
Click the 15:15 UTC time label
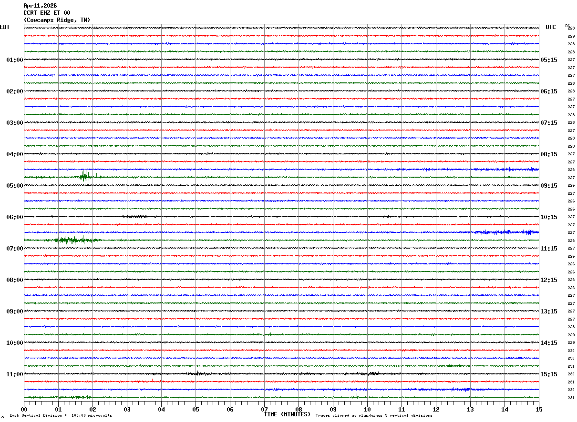[x=549, y=374]
